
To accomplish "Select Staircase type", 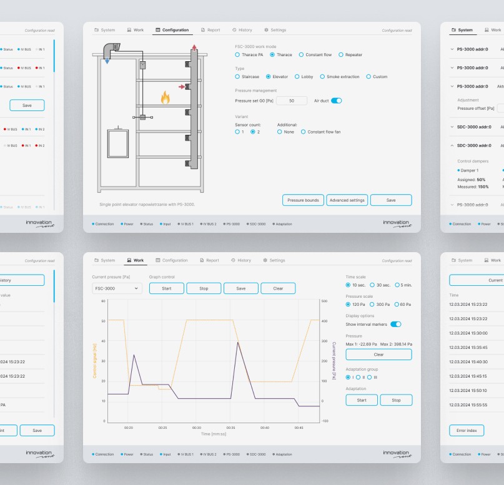I will coord(247,76).
